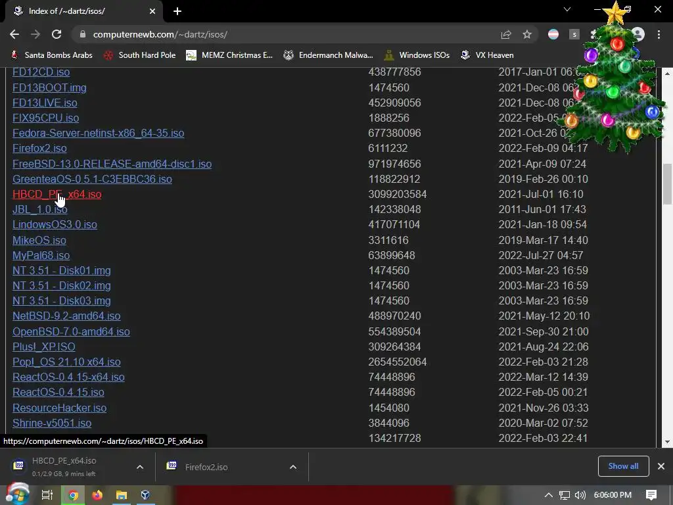Screen dimensions: 673x505
Task: Click the page vertical scrollbar thumb
Action: (668, 184)
